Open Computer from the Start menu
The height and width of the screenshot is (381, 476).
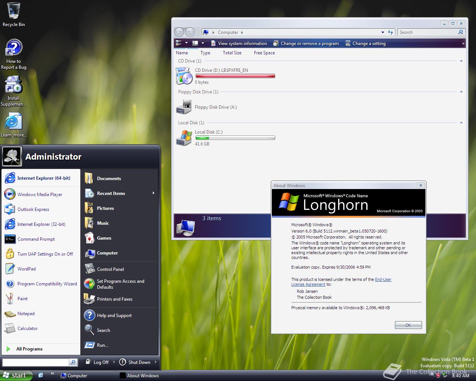(120, 253)
